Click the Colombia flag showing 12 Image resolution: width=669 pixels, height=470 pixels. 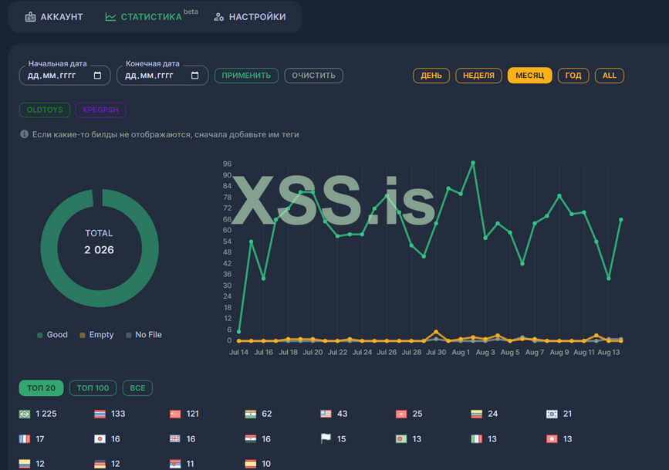[25, 464]
